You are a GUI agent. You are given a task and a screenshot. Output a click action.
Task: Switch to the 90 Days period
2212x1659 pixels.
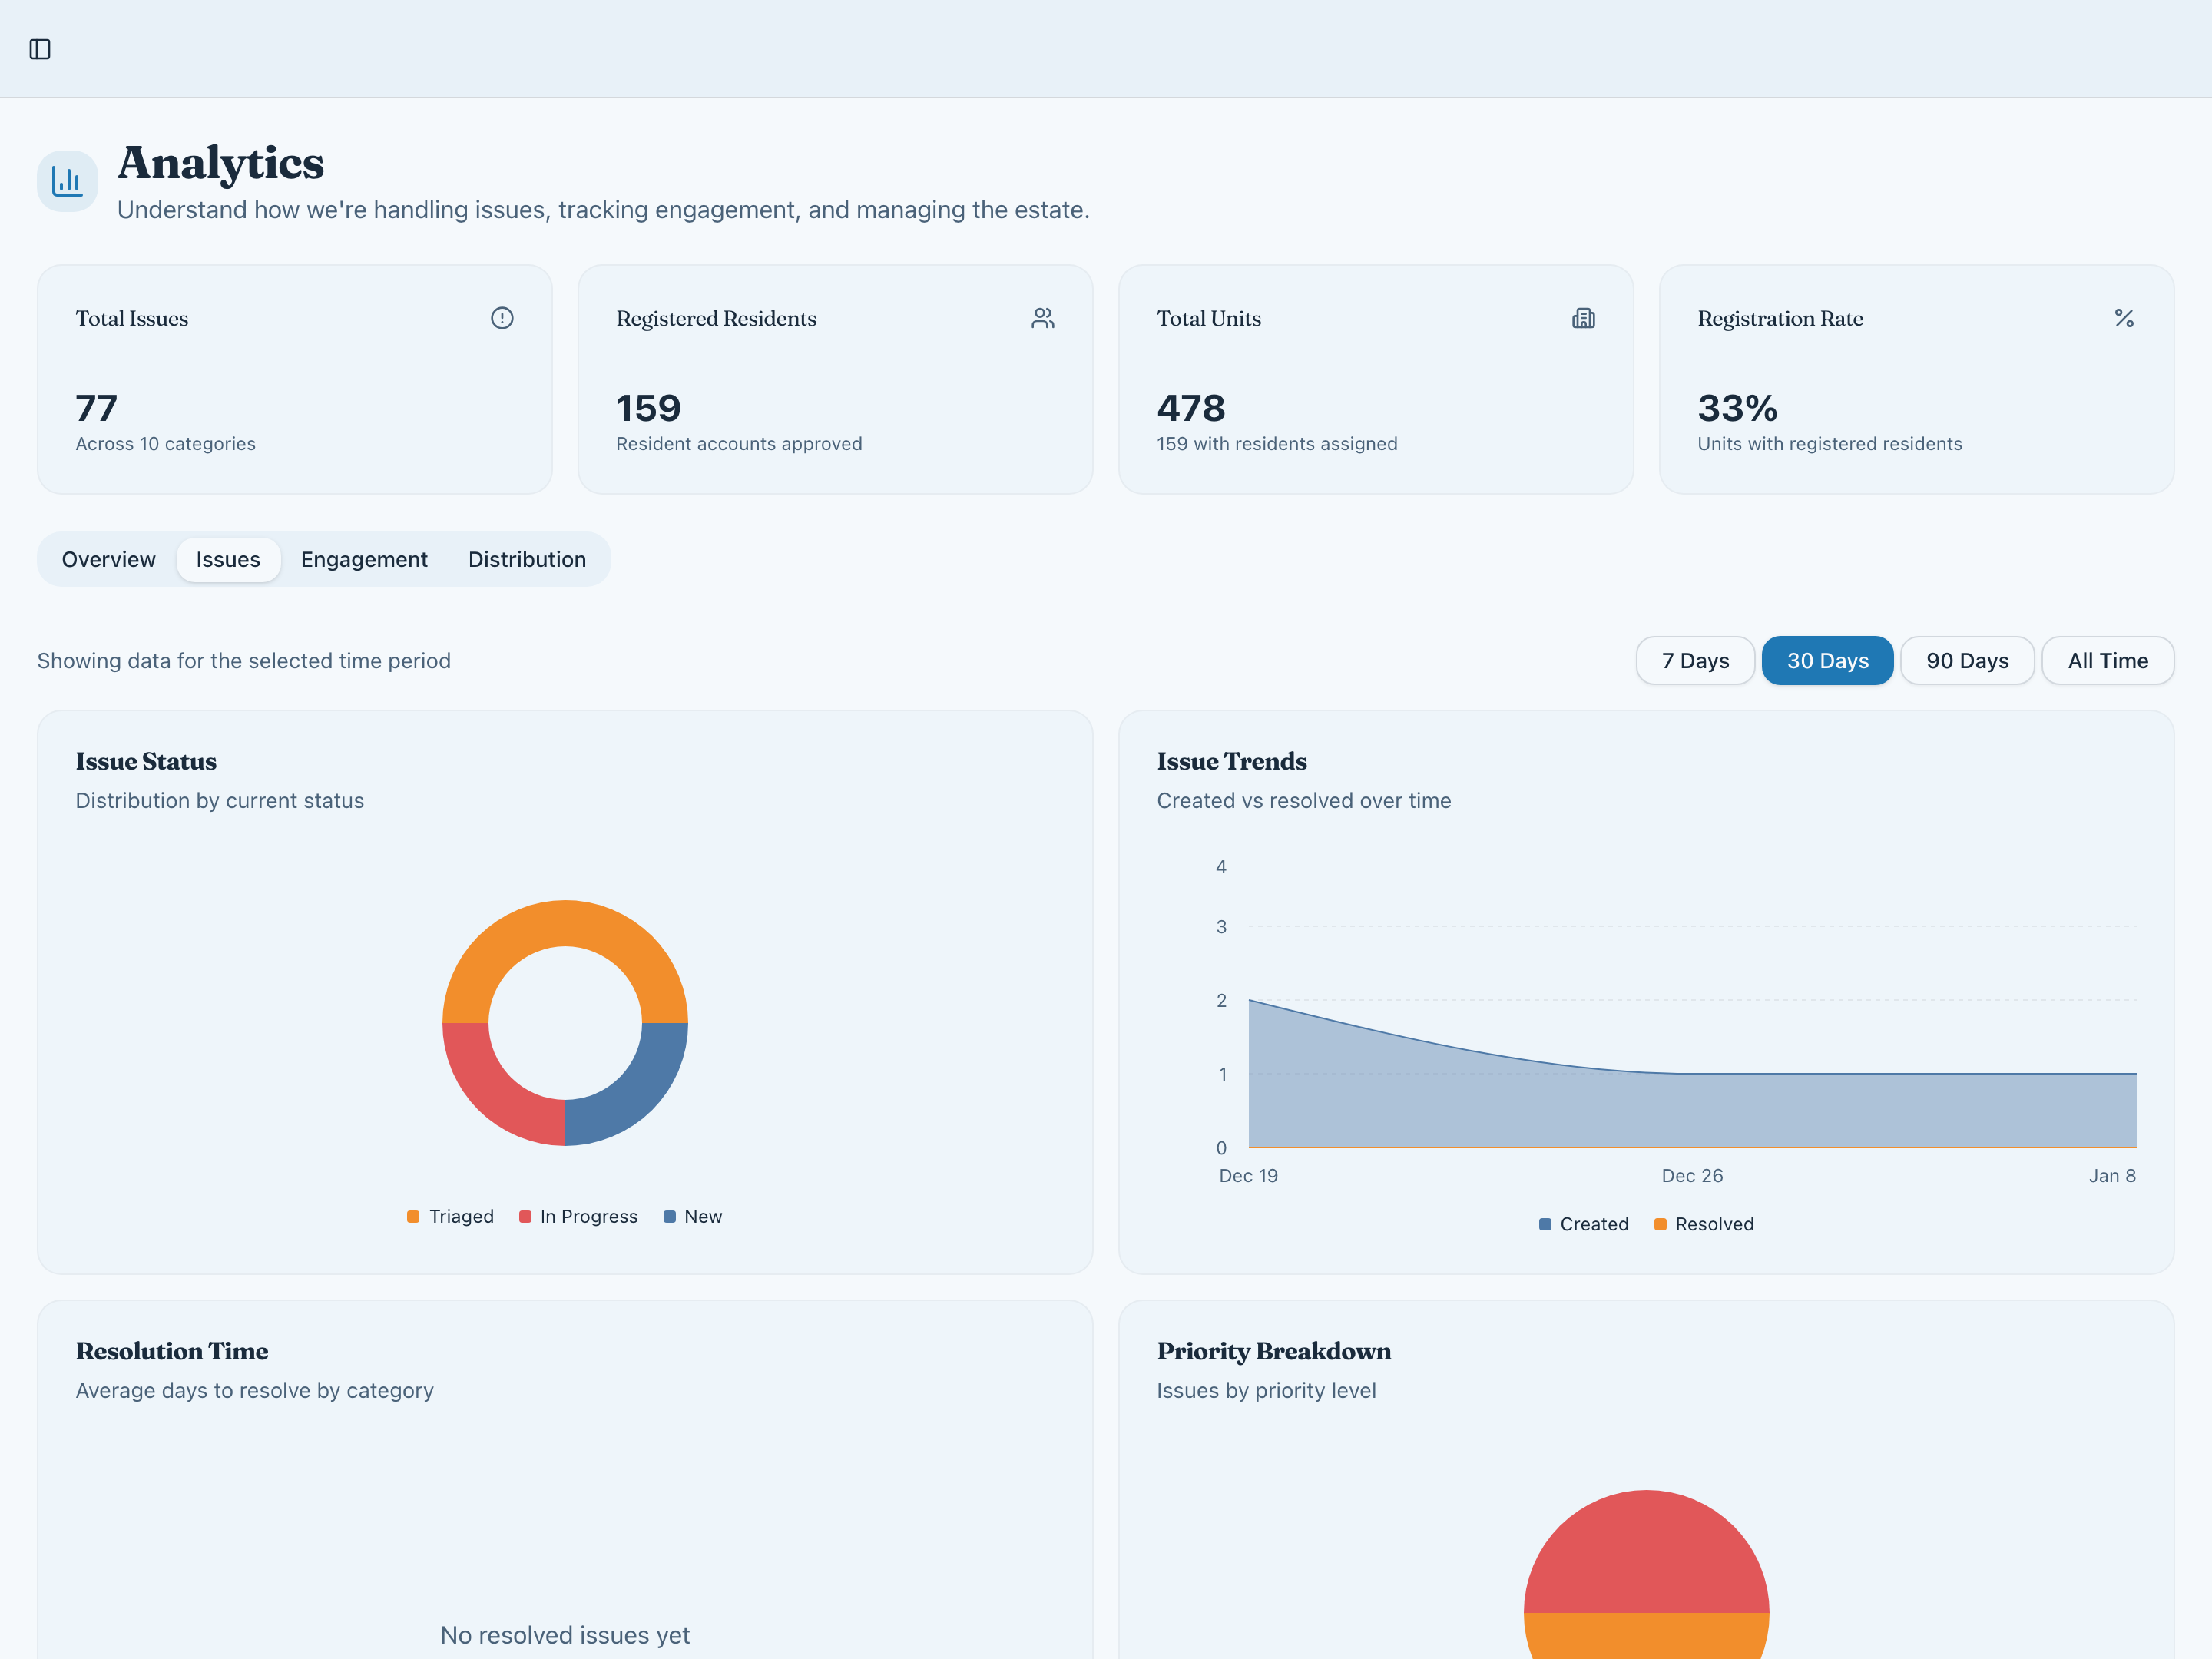click(x=1966, y=660)
